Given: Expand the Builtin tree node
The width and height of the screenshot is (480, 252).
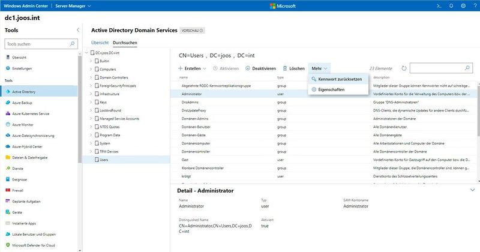Looking at the screenshot, I should point(91,61).
